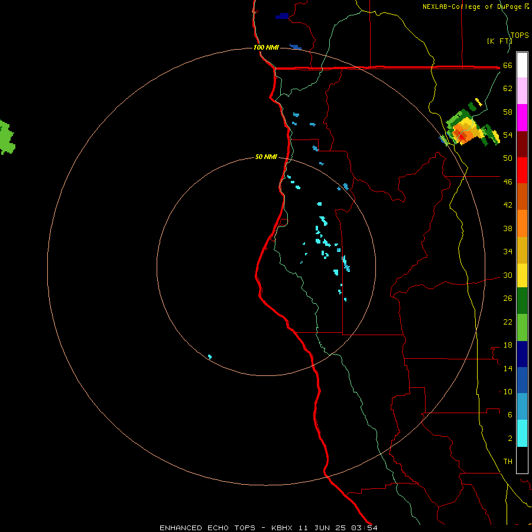
Task: Click the K FT units label
Action: (x=499, y=41)
